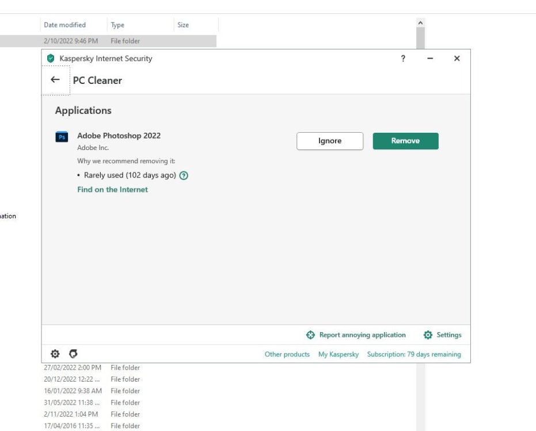Select the folder row dated 2/10/2022 9:46 PM

point(108,41)
